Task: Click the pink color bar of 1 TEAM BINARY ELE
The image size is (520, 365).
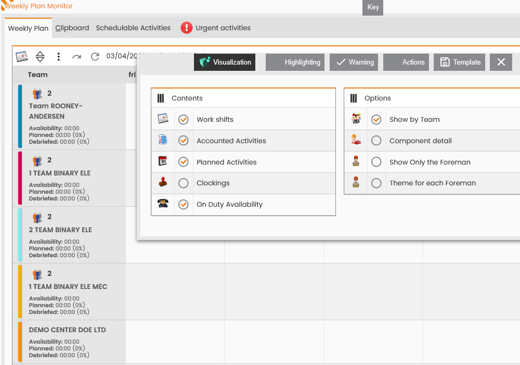Action: click(20, 178)
